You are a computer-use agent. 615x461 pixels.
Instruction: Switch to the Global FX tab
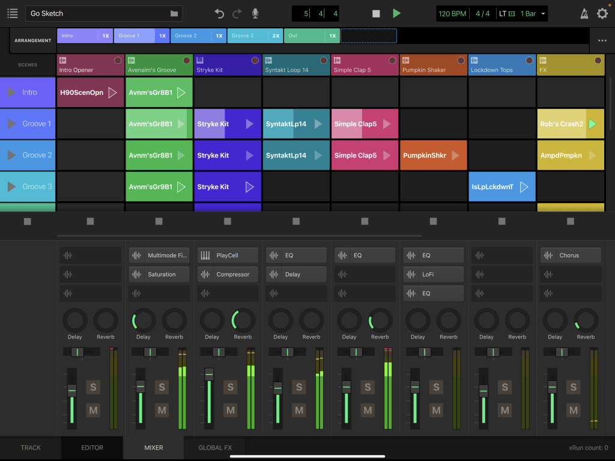[x=215, y=448]
